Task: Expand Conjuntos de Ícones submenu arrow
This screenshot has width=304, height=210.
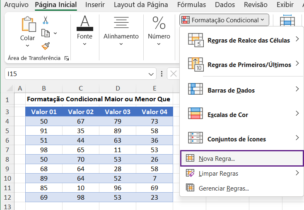Action: pos(297,138)
